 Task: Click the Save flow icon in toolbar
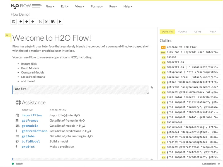click(14, 22)
